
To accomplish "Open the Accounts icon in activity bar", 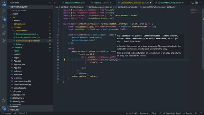I will pos(4,101).
